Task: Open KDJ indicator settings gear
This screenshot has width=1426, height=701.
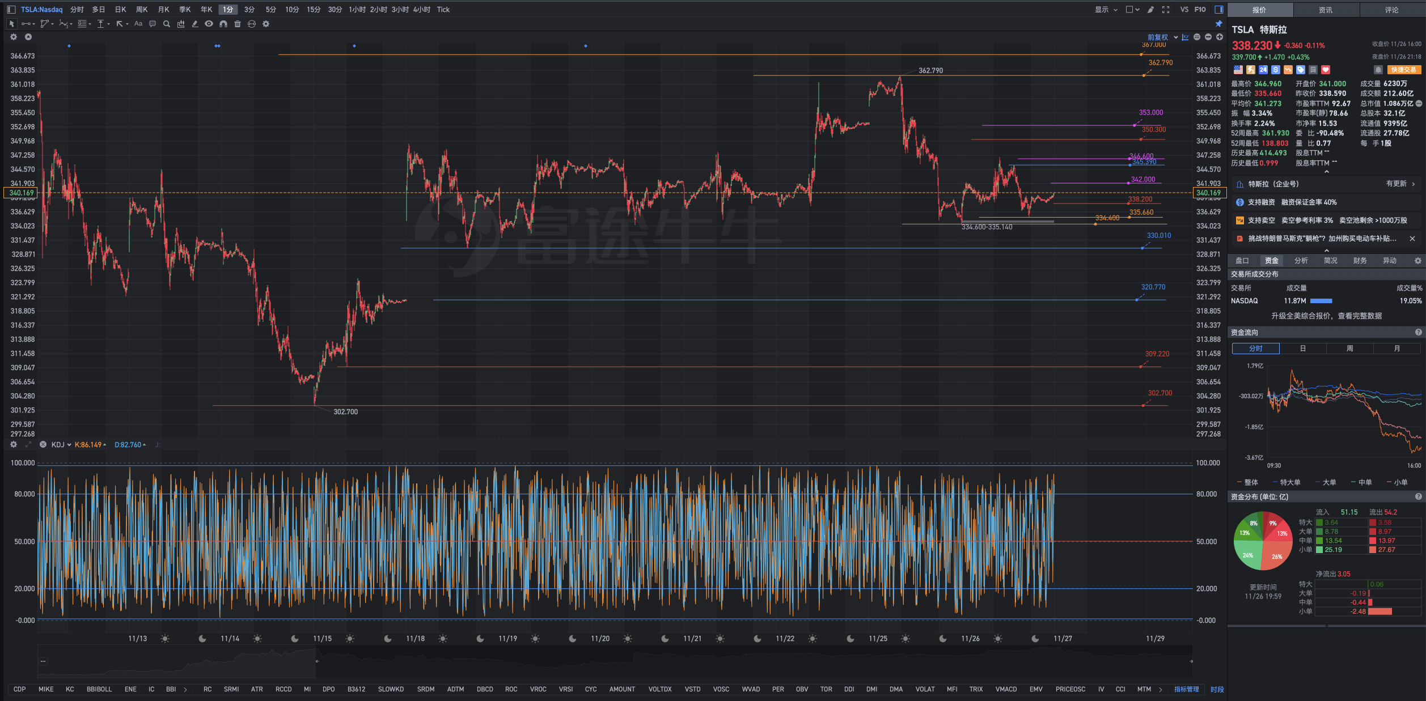Action: click(14, 445)
